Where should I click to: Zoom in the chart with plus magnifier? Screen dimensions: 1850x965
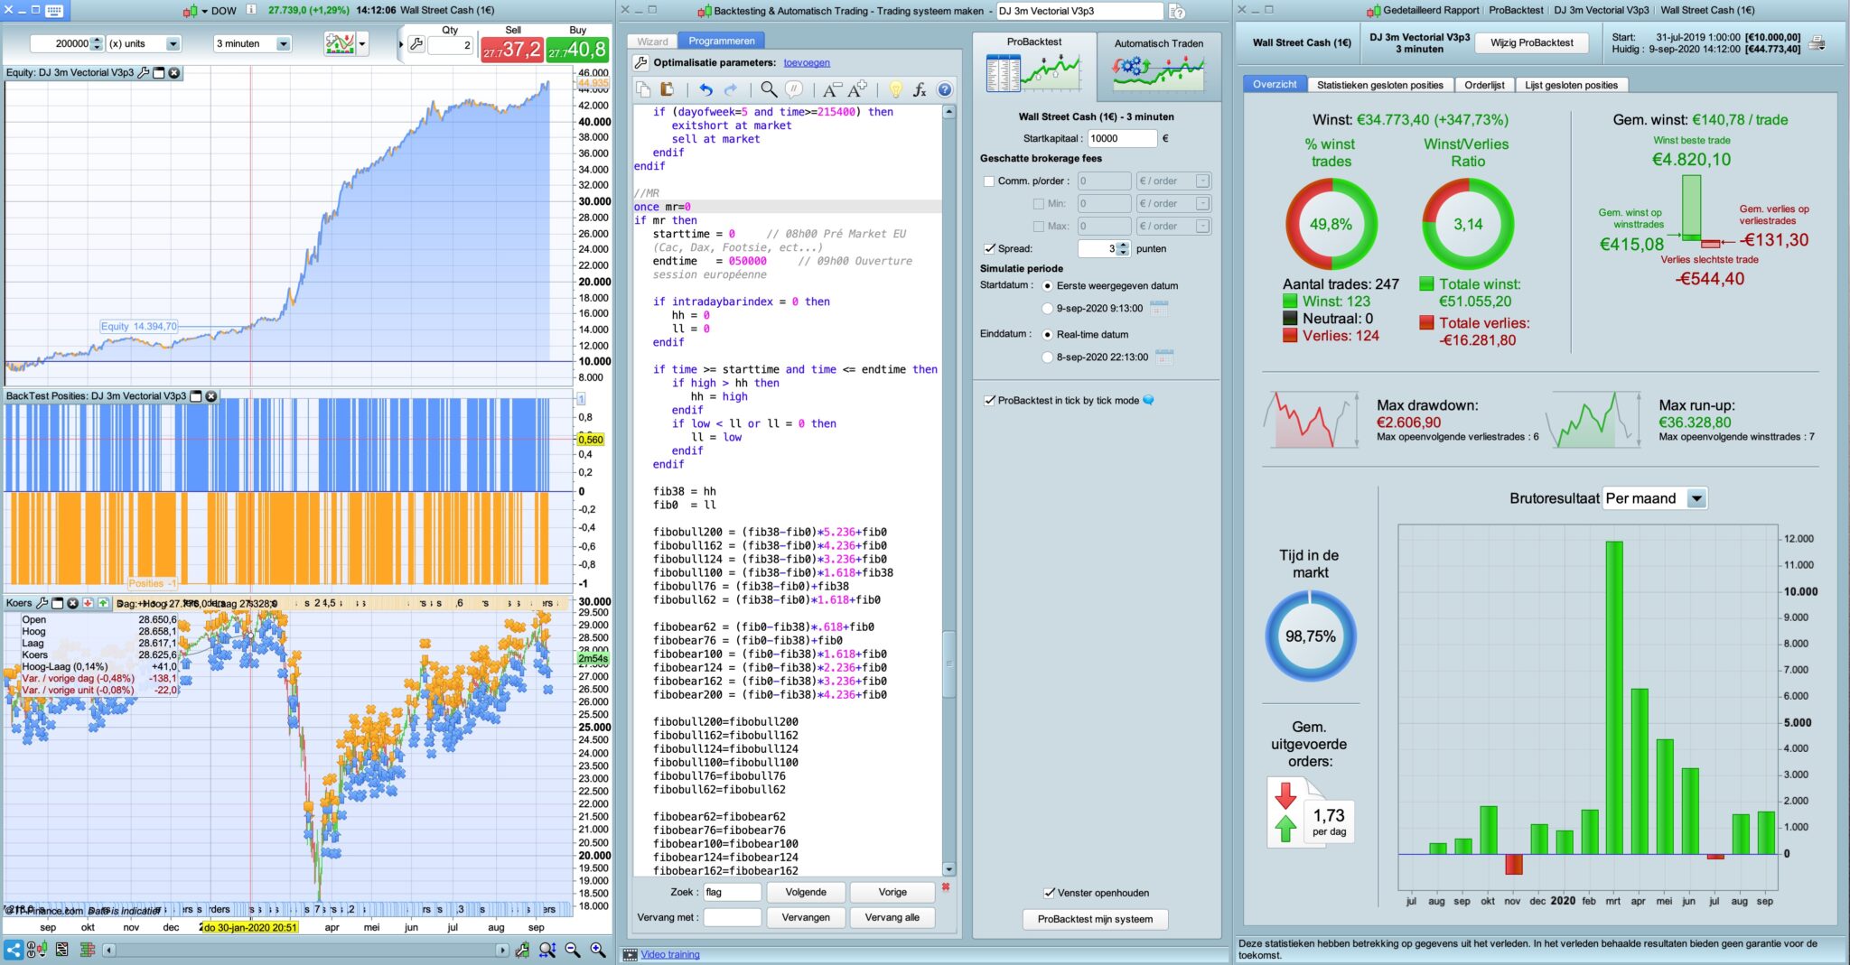coord(598,950)
